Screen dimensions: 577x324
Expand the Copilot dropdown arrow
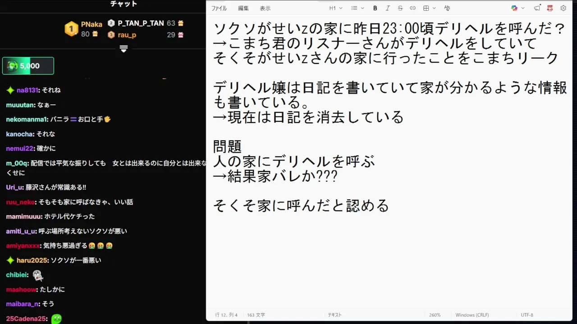tap(523, 8)
